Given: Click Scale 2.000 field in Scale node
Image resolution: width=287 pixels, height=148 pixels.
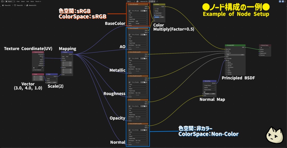Looking at the screenshot, I should (x=52, y=83).
